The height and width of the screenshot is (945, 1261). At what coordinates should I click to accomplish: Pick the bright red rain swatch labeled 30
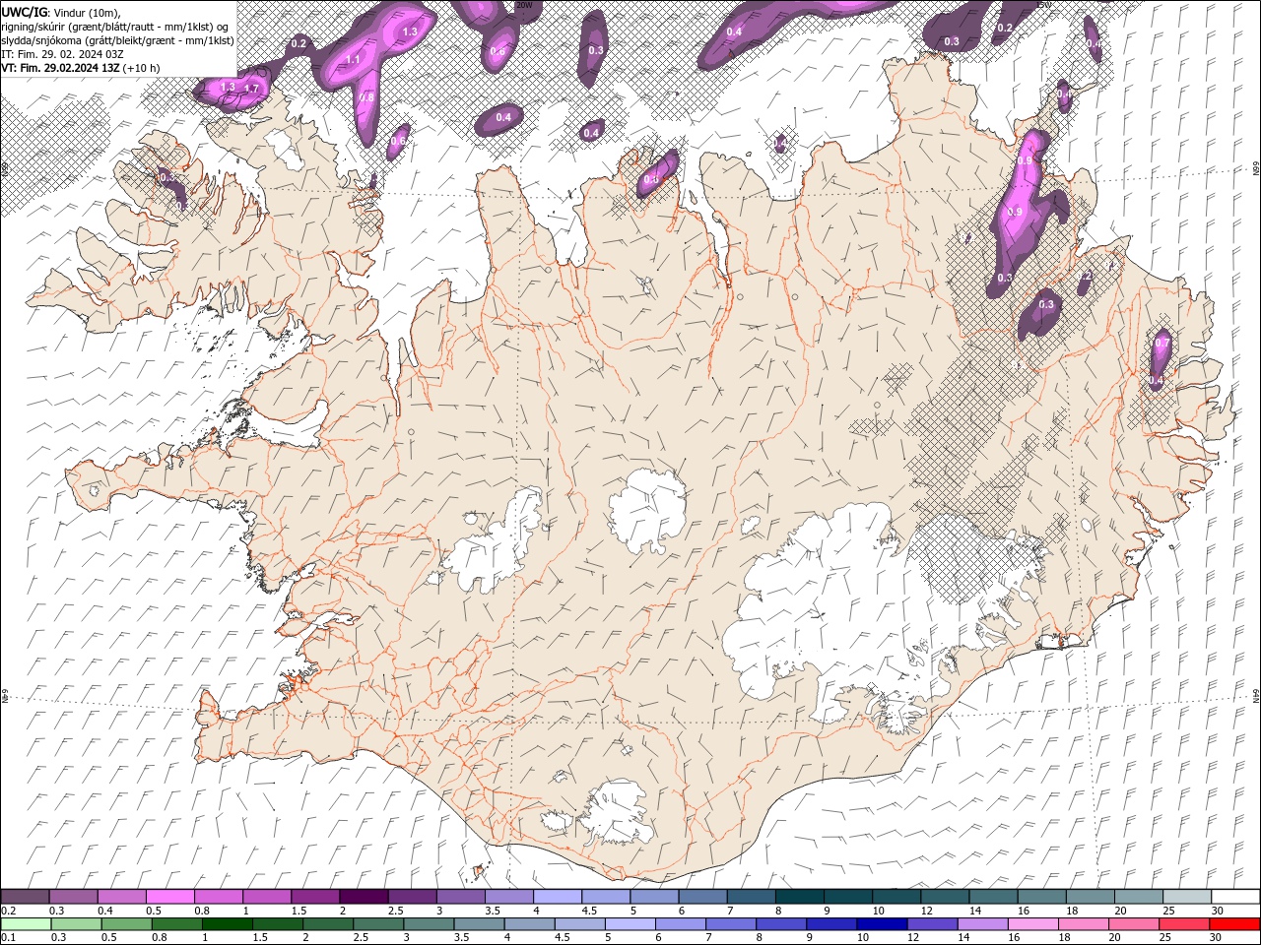coord(1233,924)
